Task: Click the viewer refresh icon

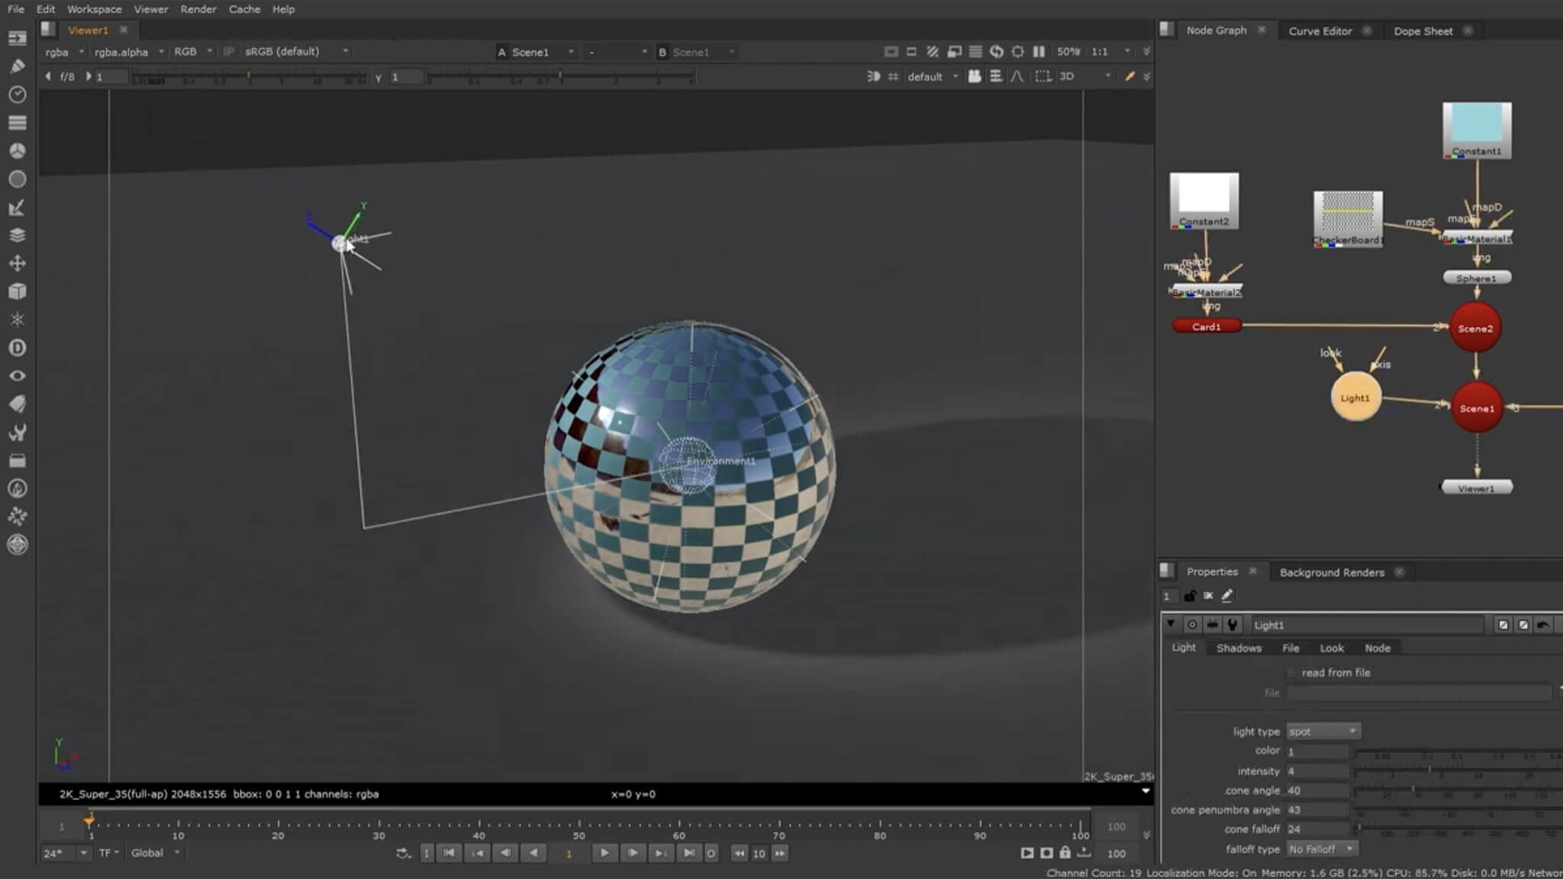Action: (997, 52)
